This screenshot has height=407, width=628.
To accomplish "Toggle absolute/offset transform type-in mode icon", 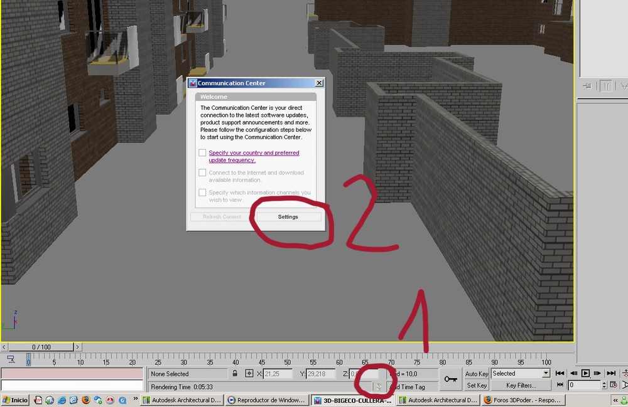I will [249, 373].
